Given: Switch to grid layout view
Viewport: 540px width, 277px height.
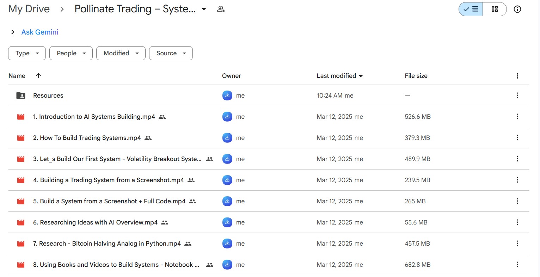Looking at the screenshot, I should [x=495, y=9].
